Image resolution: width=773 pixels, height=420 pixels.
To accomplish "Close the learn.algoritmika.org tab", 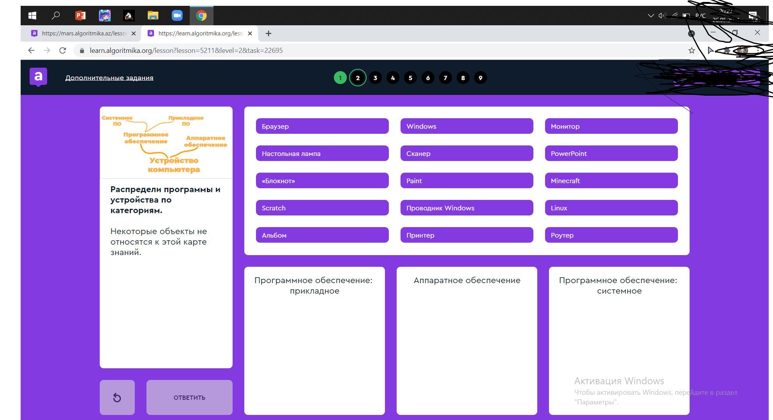I will click(x=250, y=33).
